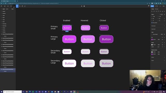166x93 pixels.
Task: Click the Create component icon
Action: (82, 6)
